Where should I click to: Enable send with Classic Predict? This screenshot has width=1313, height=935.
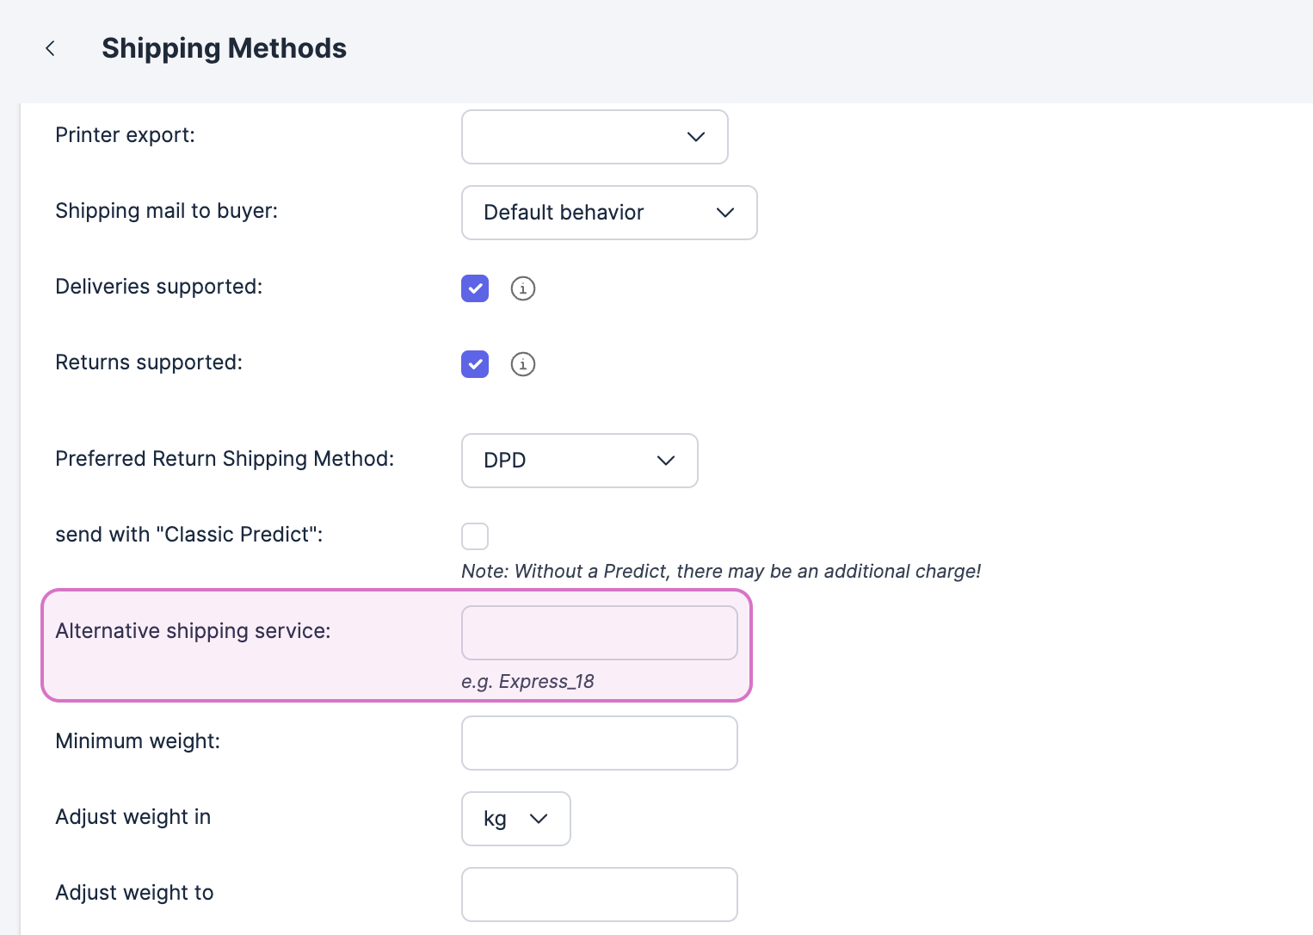pyautogui.click(x=474, y=536)
